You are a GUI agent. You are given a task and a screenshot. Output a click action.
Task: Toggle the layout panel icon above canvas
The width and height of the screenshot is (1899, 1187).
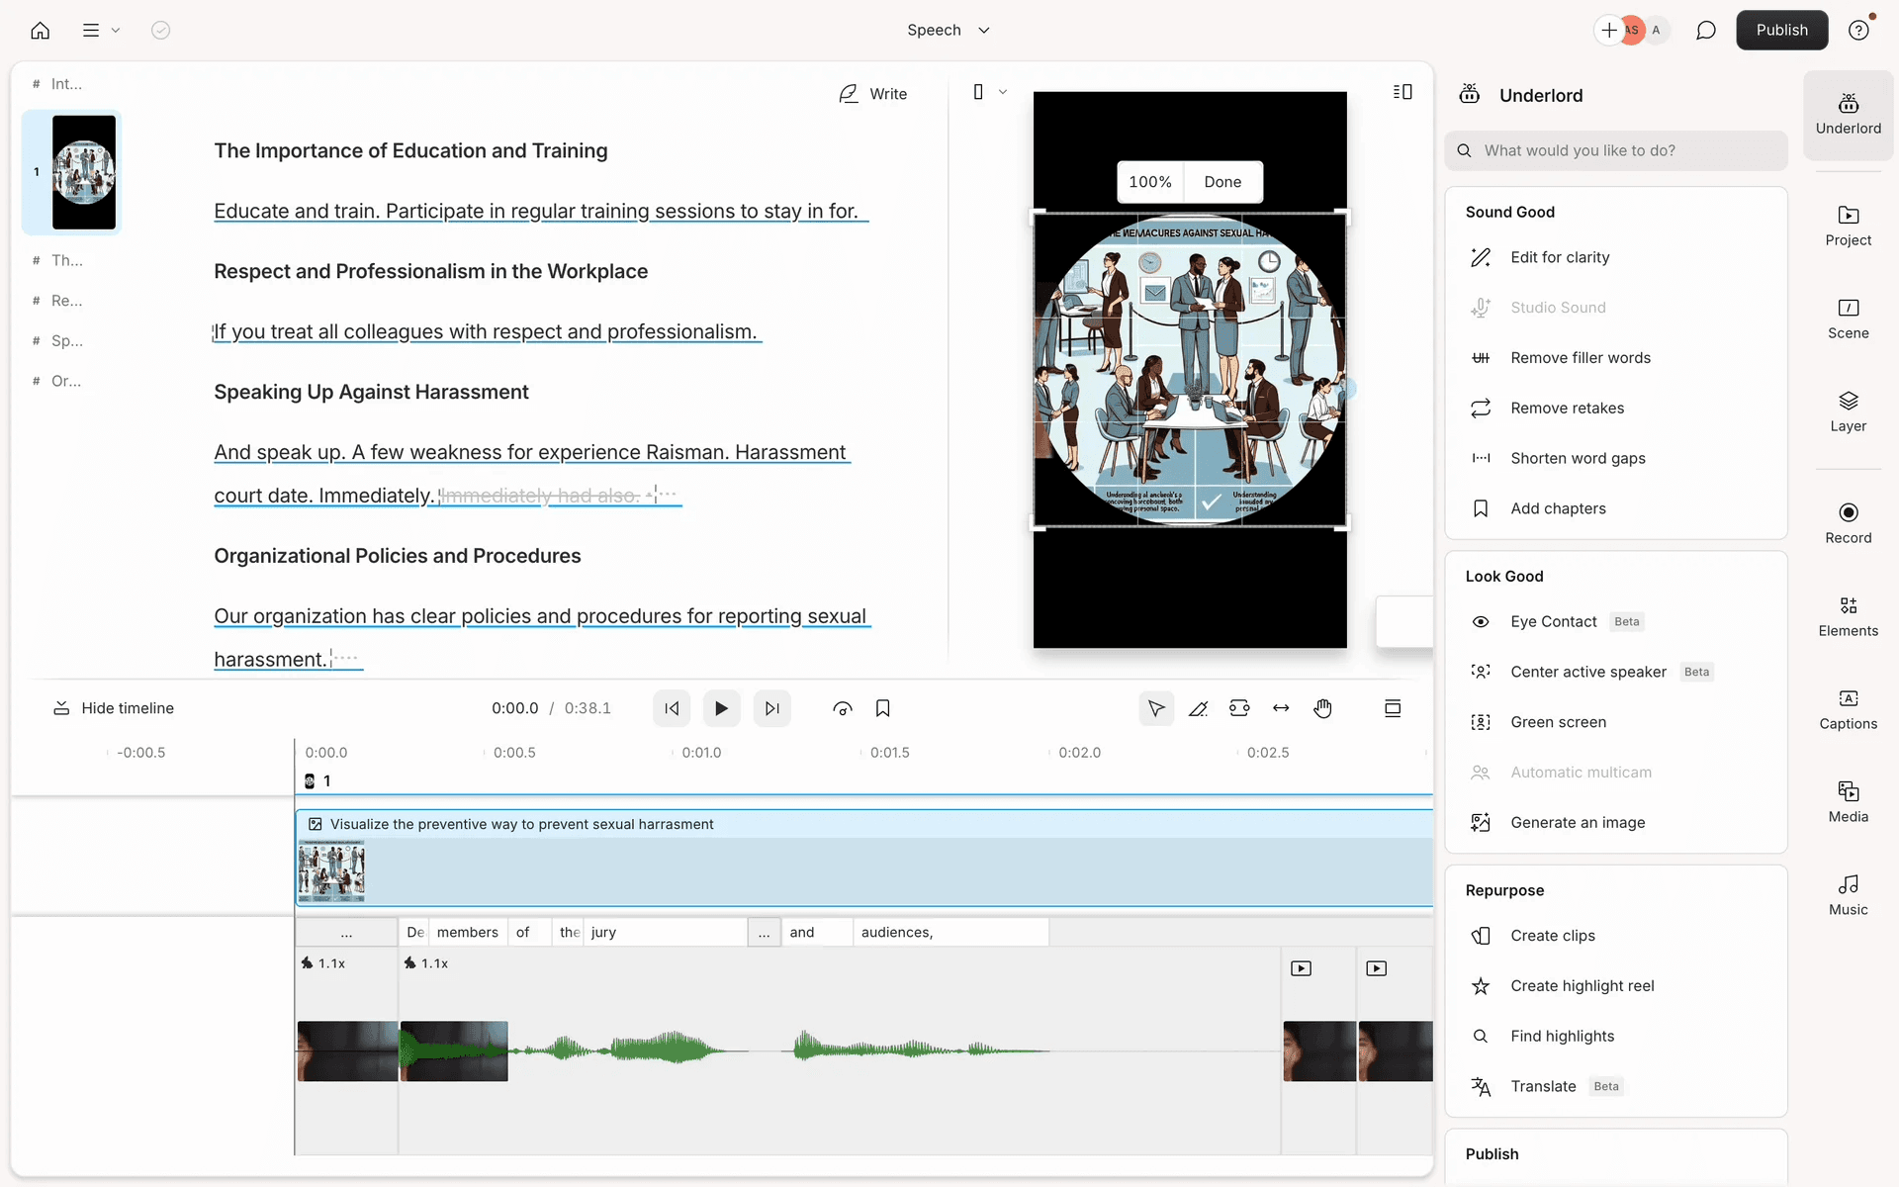(x=1402, y=92)
